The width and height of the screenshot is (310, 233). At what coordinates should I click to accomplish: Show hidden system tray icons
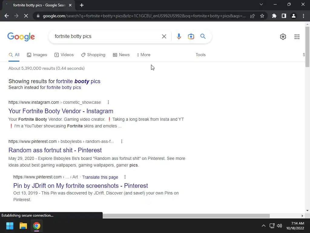(264, 226)
